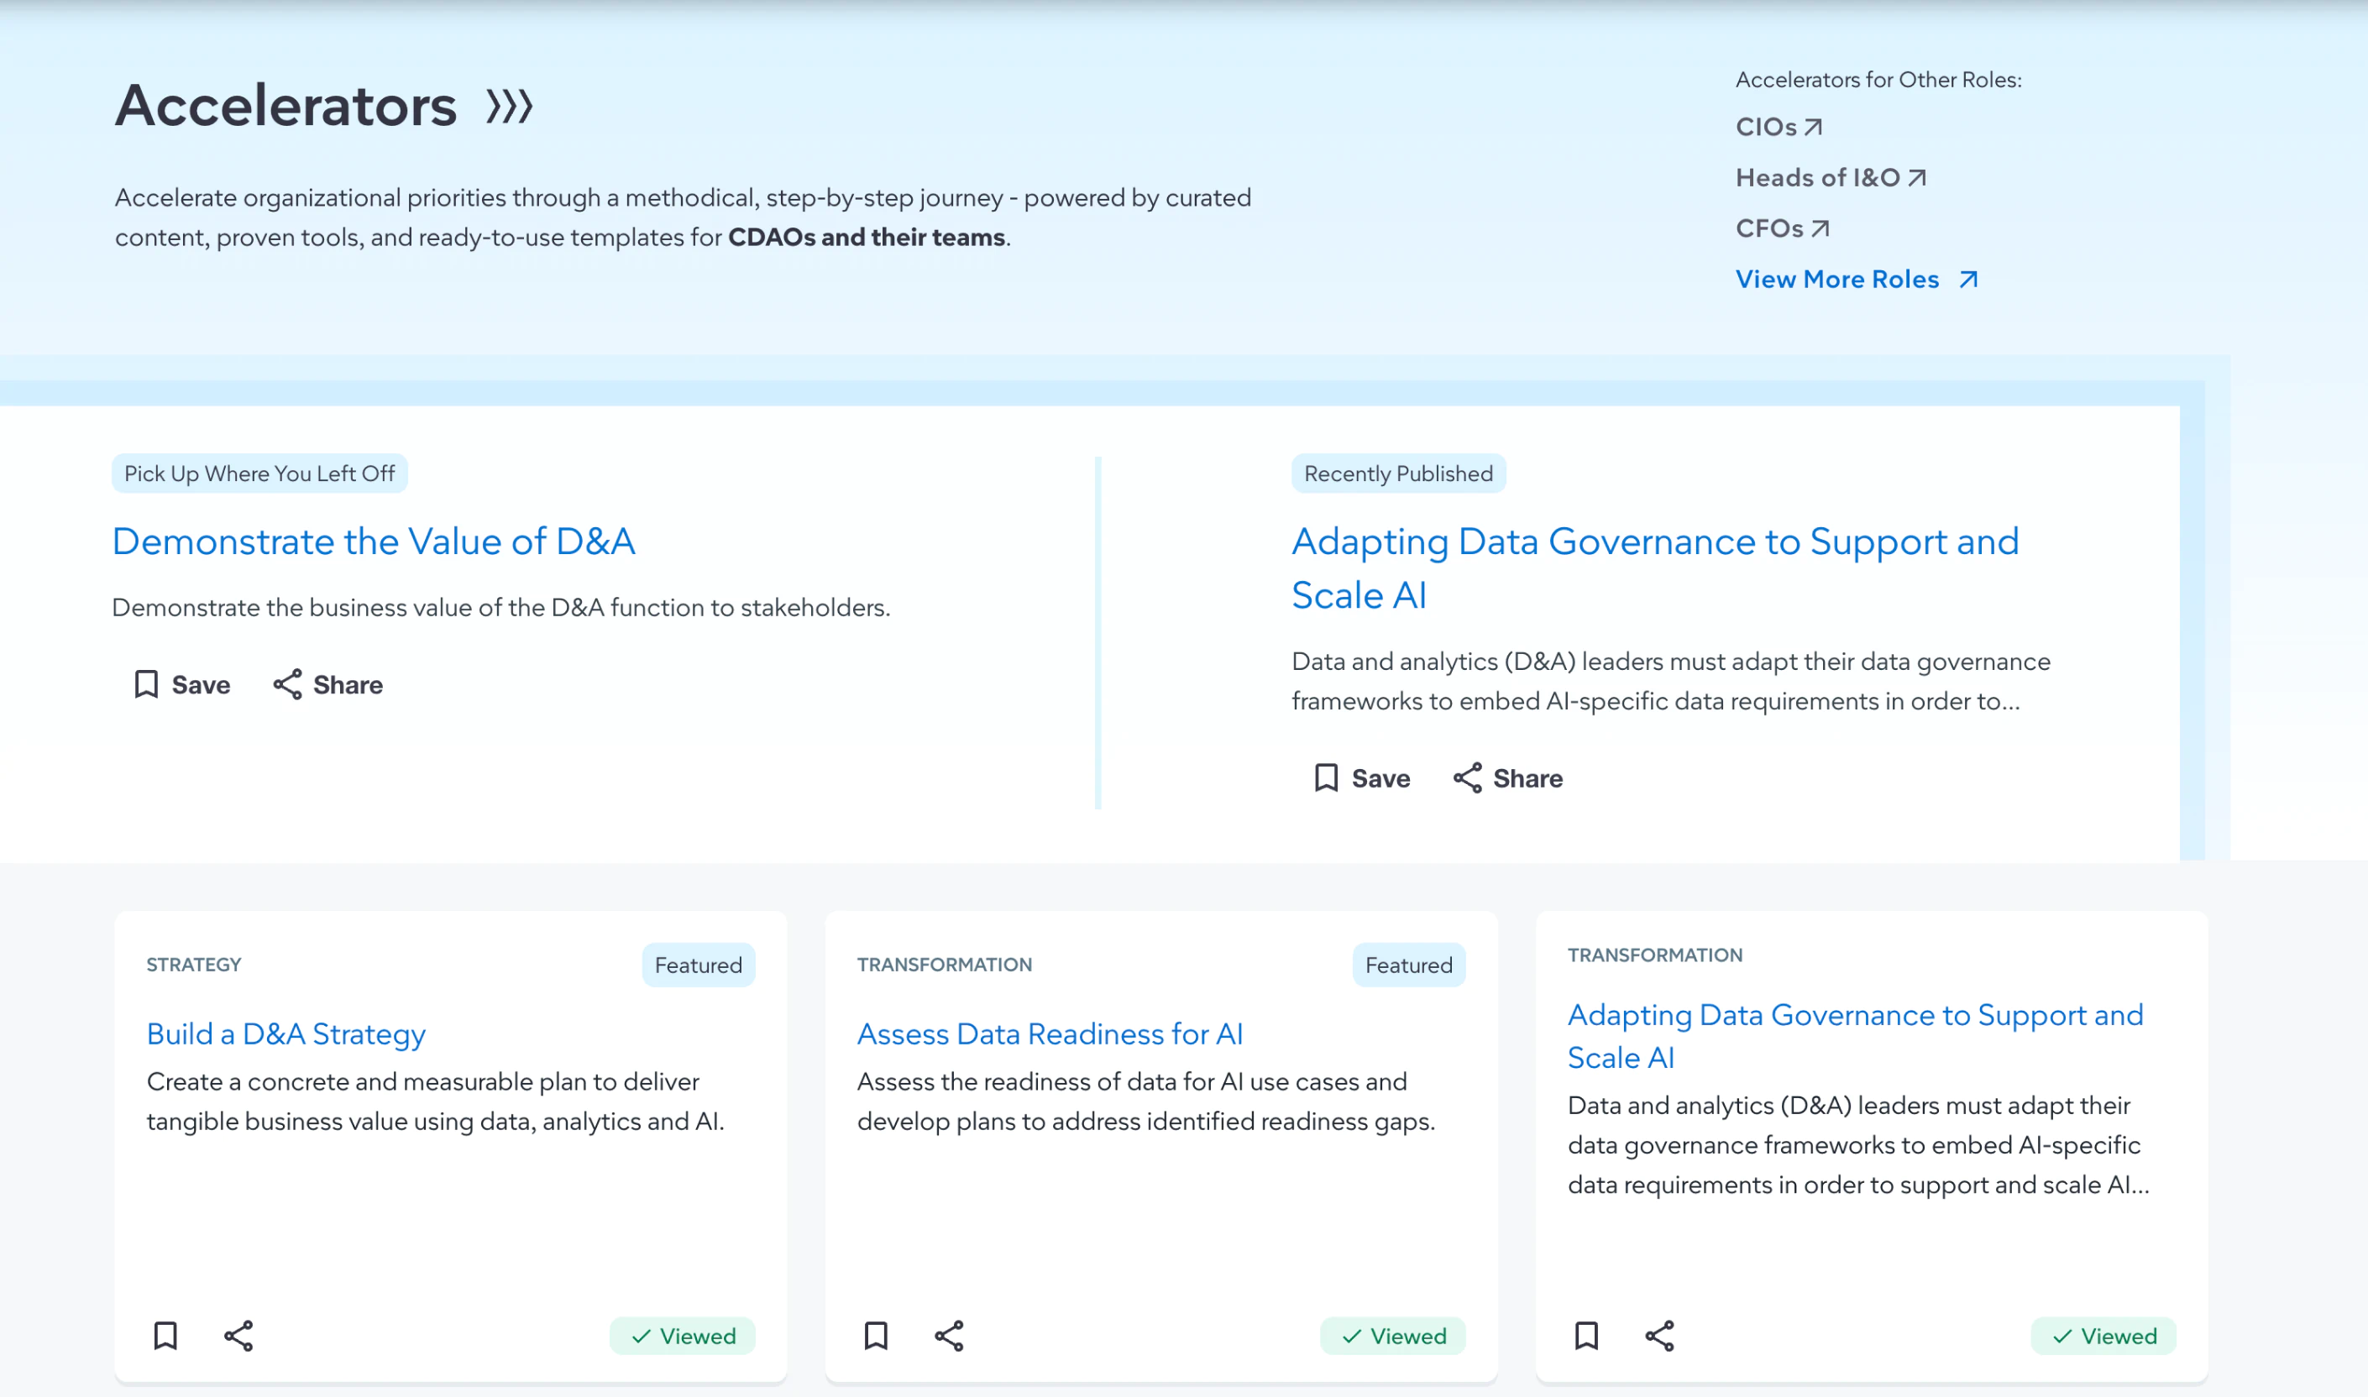Open Assess Data Readiness for AI title
This screenshot has height=1397, width=2368.
tap(1050, 1033)
